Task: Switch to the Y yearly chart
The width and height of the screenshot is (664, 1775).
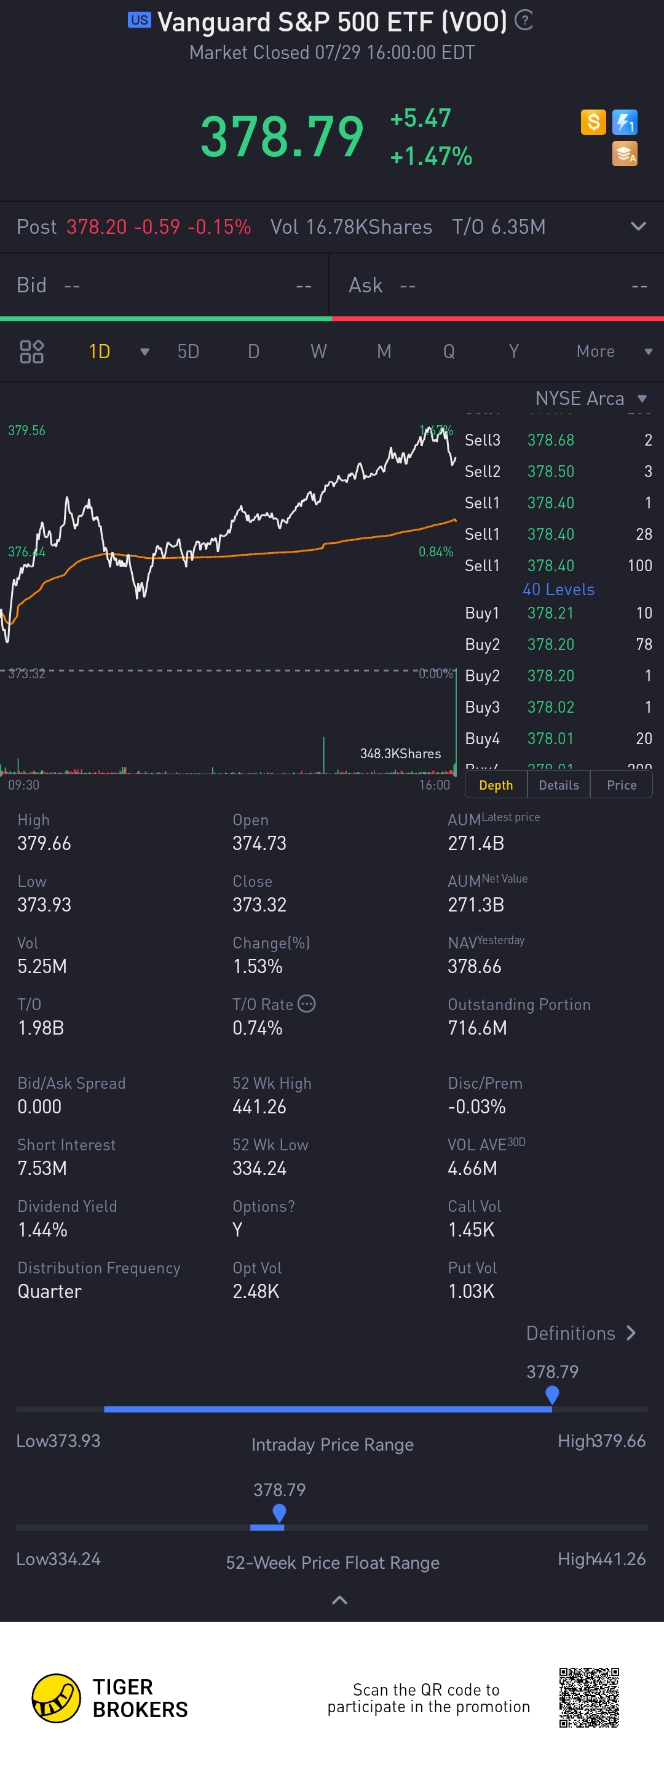Action: coord(514,351)
